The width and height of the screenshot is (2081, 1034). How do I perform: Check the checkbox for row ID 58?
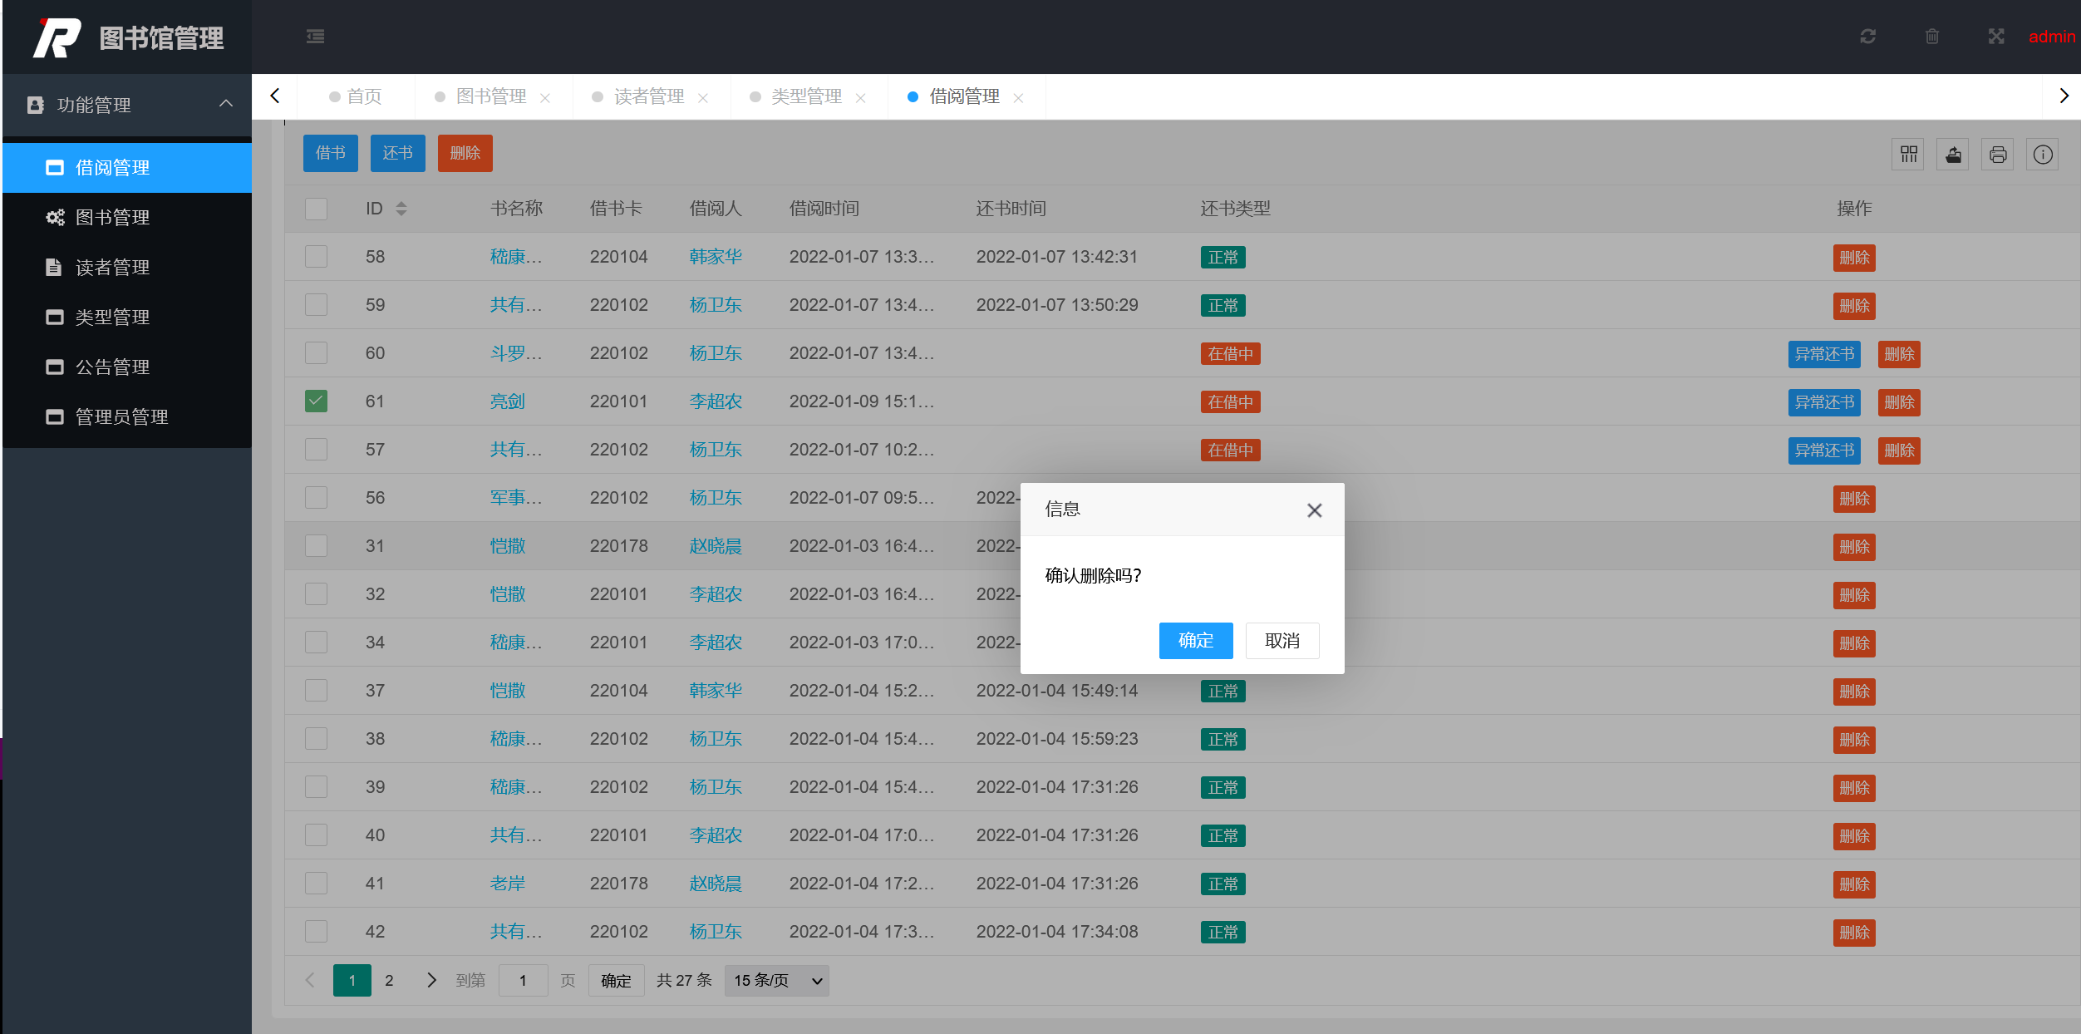[316, 257]
